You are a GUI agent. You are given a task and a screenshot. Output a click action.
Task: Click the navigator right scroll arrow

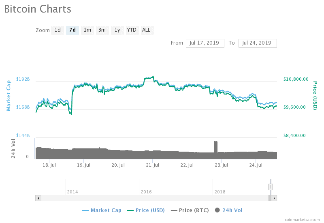(x=274, y=198)
